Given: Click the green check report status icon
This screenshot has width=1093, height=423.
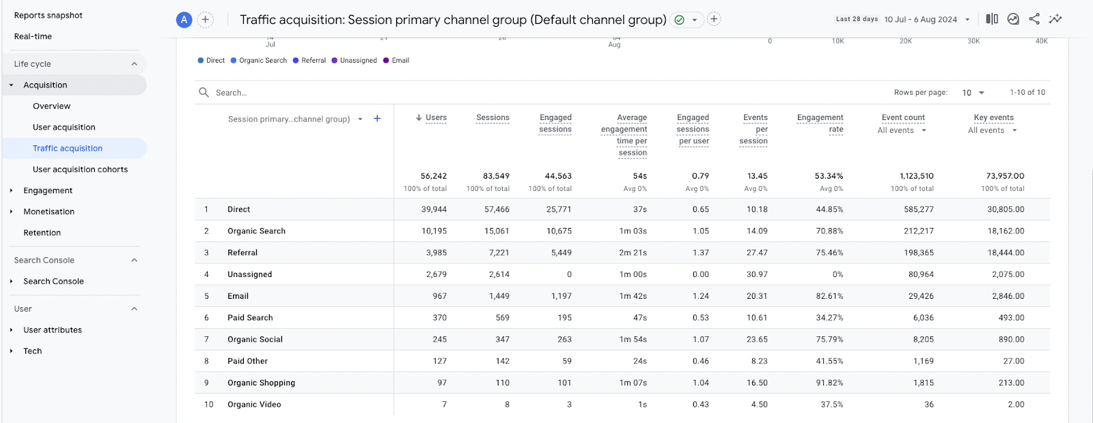Looking at the screenshot, I should point(679,20).
